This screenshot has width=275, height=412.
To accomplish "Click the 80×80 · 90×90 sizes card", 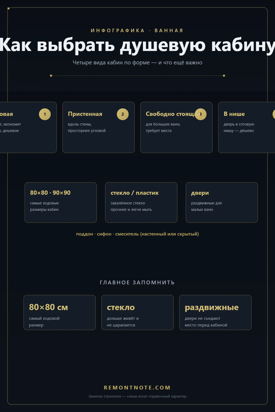I will [x=61, y=203].
